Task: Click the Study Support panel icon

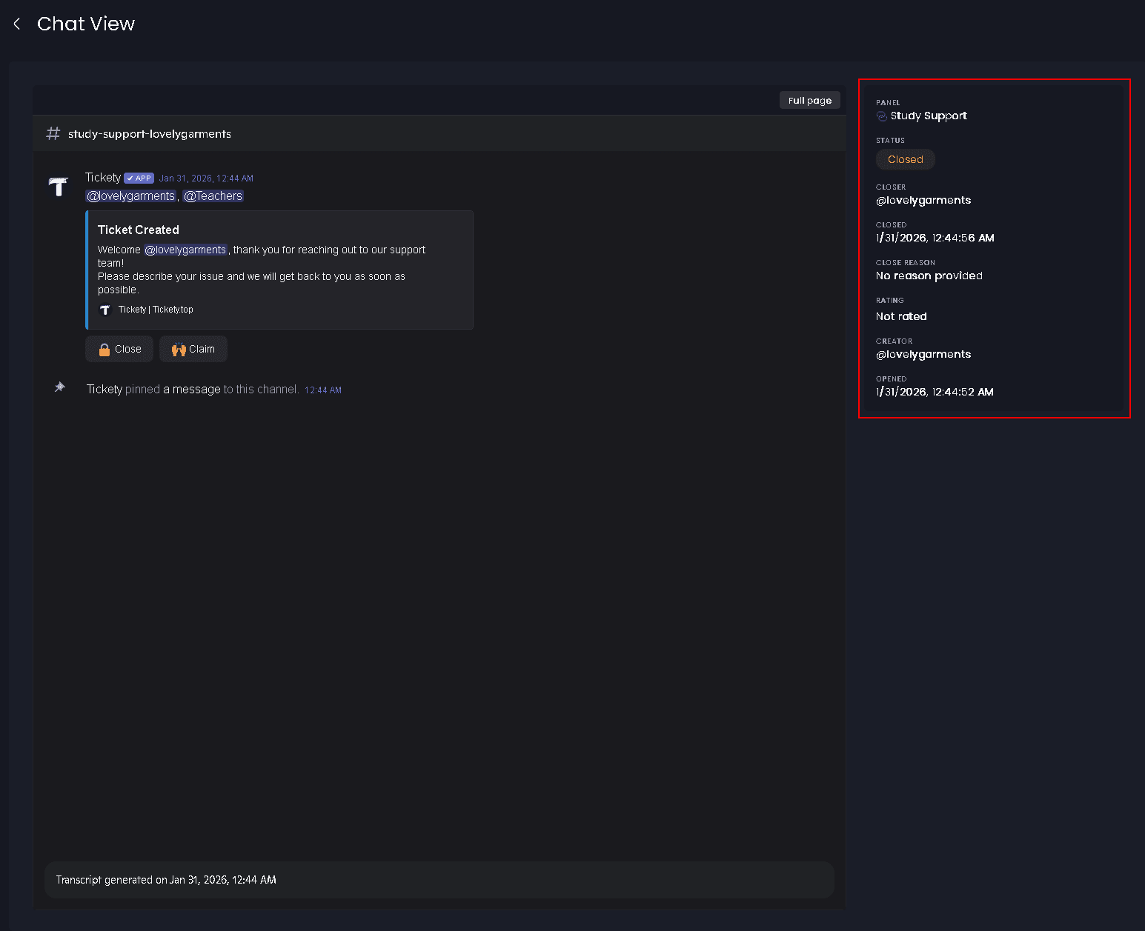Action: [x=882, y=116]
